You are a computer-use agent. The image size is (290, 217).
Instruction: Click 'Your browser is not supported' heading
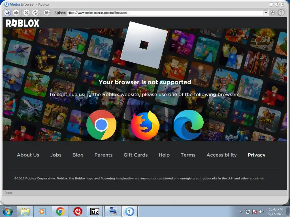(145, 82)
